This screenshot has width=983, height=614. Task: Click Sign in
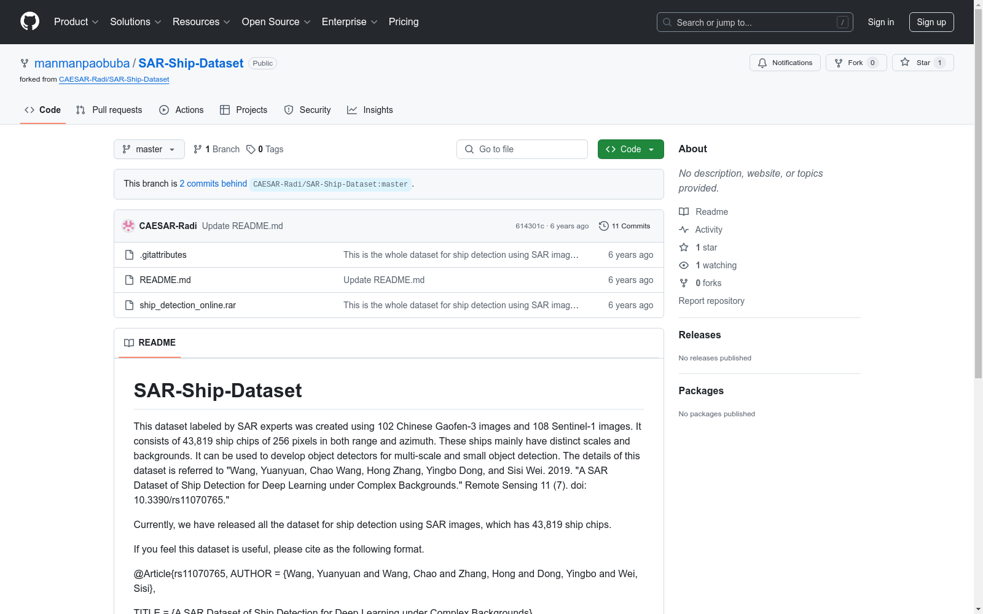881,22
